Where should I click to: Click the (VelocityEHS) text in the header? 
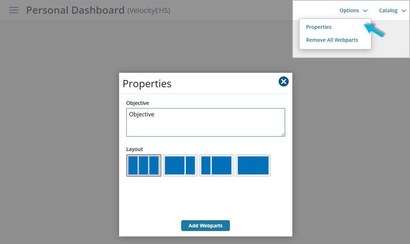149,11
